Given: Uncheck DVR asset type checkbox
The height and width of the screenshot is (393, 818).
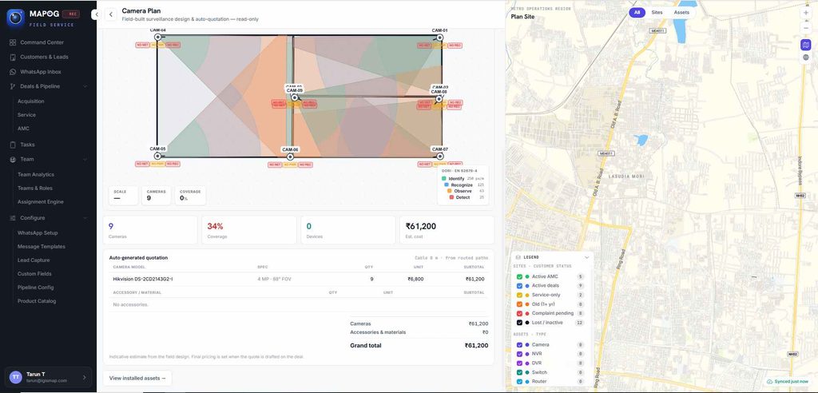Looking at the screenshot, I should point(519,363).
